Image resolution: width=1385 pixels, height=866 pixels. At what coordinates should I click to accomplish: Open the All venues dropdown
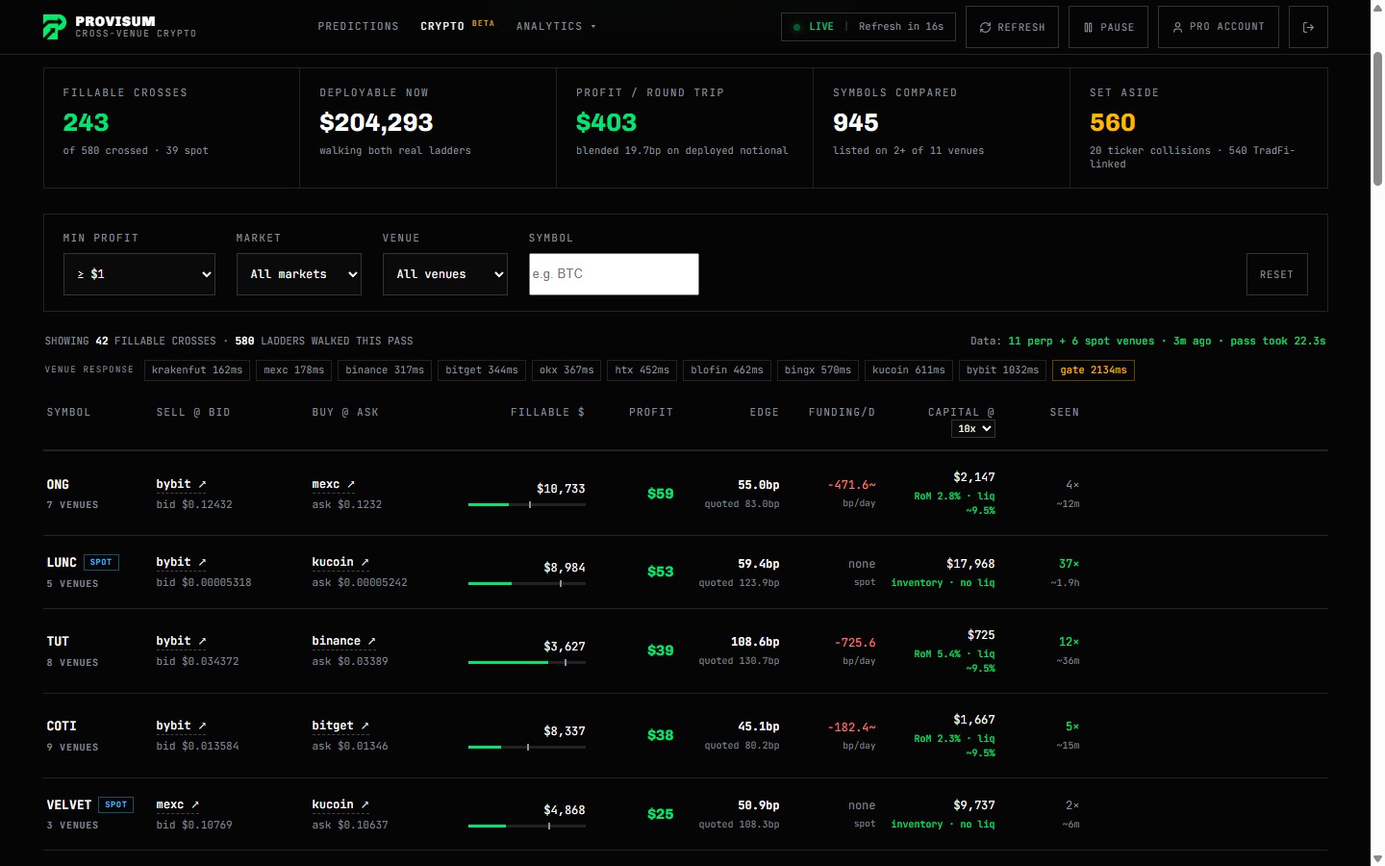coord(445,274)
